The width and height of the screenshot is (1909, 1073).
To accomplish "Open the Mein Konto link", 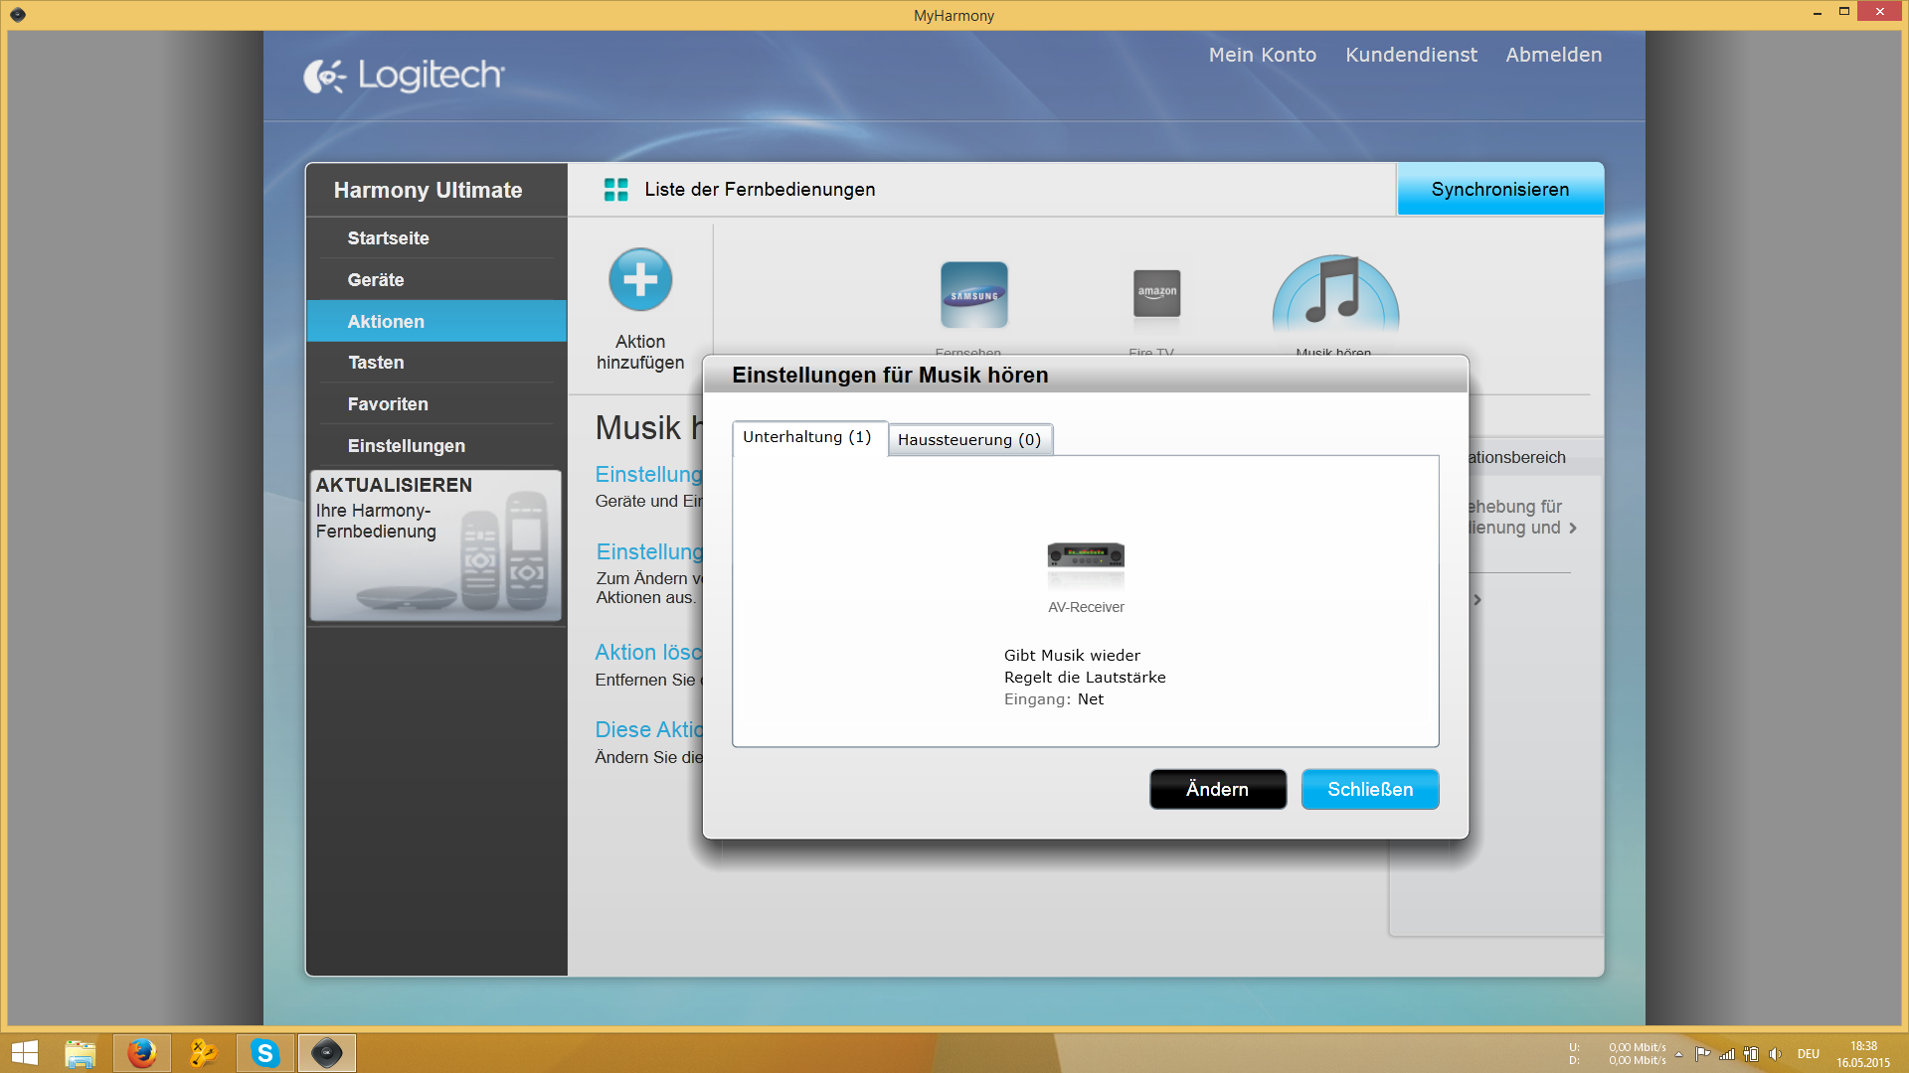I will (1262, 56).
